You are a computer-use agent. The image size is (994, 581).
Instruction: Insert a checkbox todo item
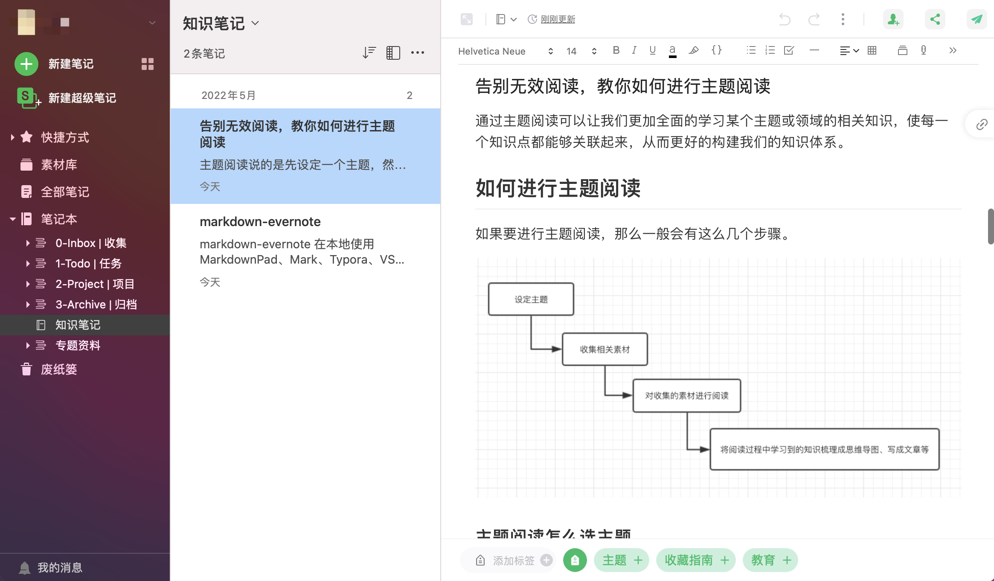click(789, 51)
